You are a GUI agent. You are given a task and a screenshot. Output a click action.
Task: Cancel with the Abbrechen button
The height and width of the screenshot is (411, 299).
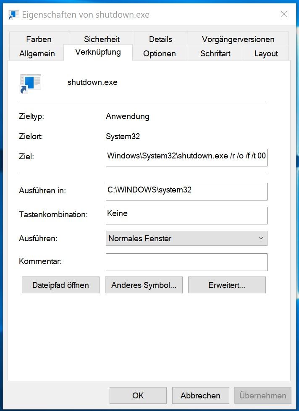[x=201, y=395]
